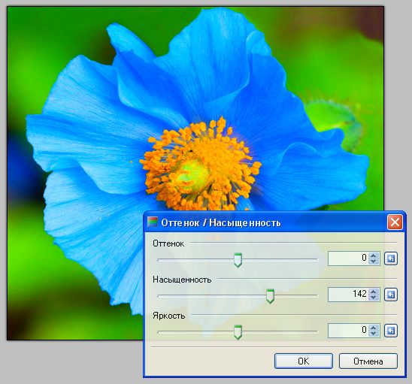Viewport: 412px width, 384px height.
Task: Click the Оттенок section label
Action: click(x=168, y=243)
